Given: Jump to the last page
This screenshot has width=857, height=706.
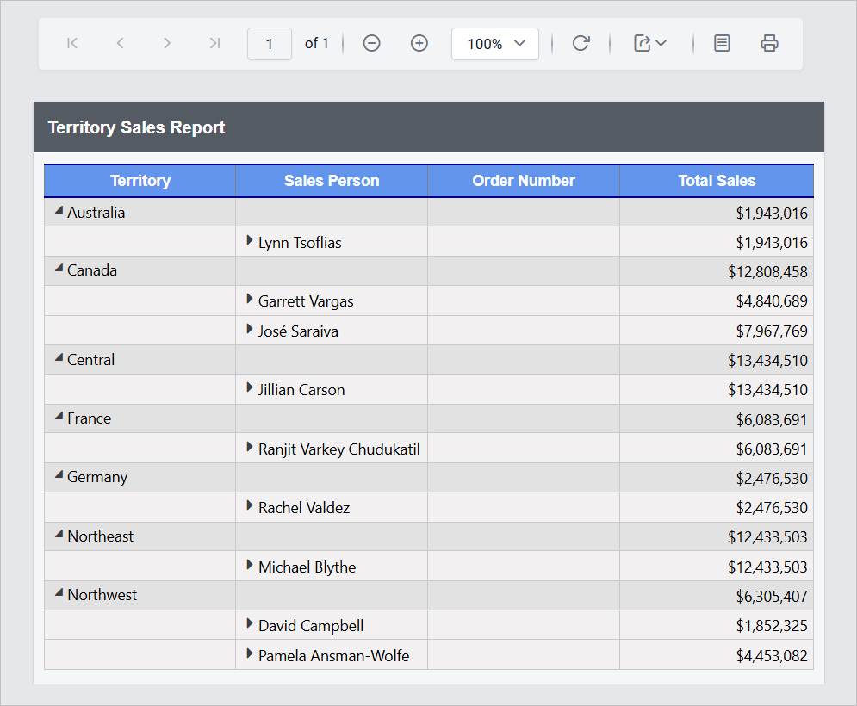Looking at the screenshot, I should [x=214, y=44].
